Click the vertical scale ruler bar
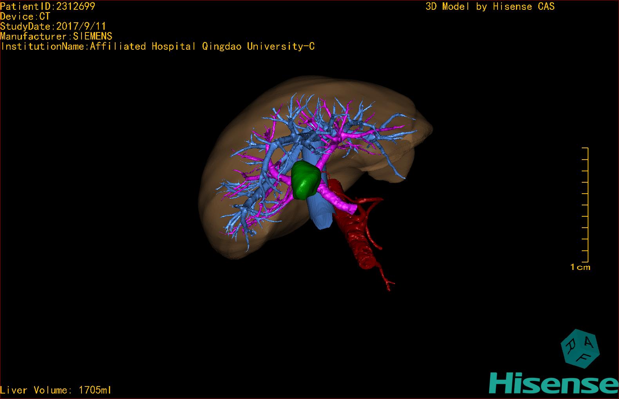The width and height of the screenshot is (619, 399). tap(585, 205)
